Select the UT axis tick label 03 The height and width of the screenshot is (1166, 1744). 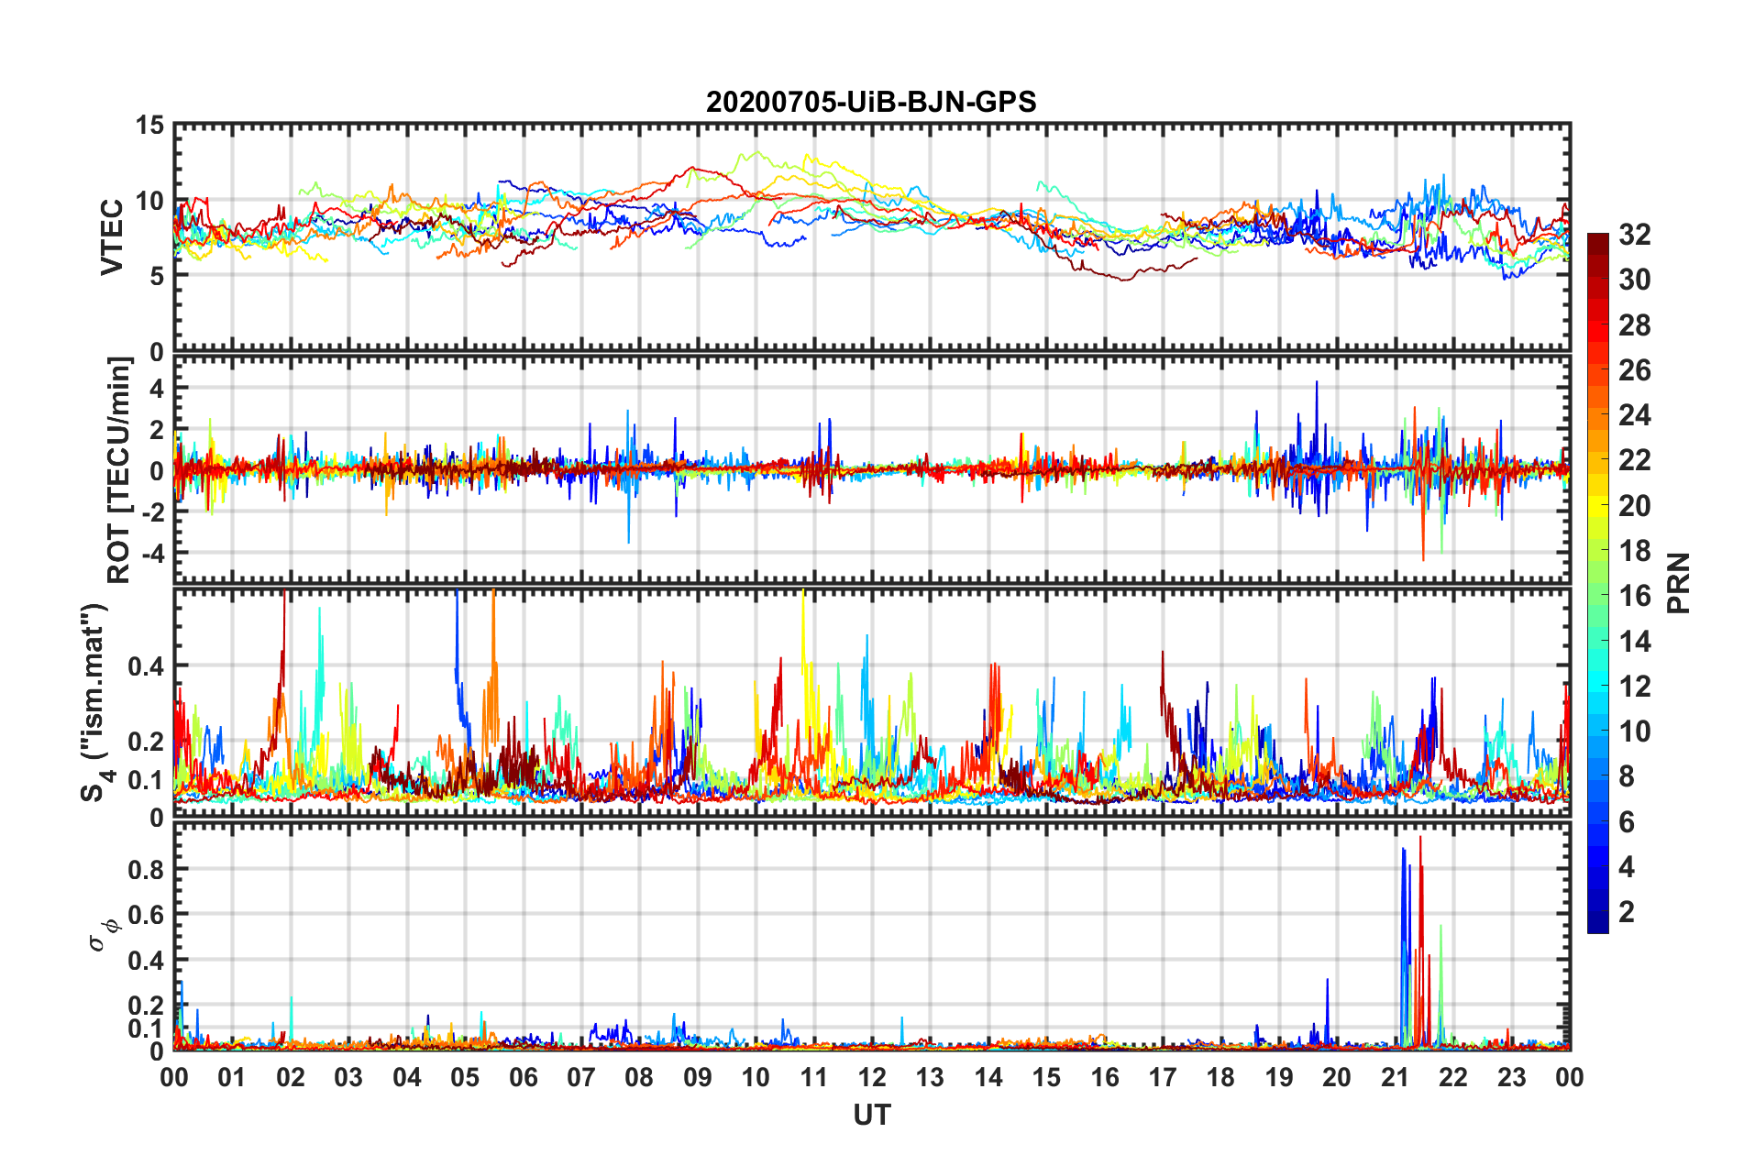(x=348, y=1077)
